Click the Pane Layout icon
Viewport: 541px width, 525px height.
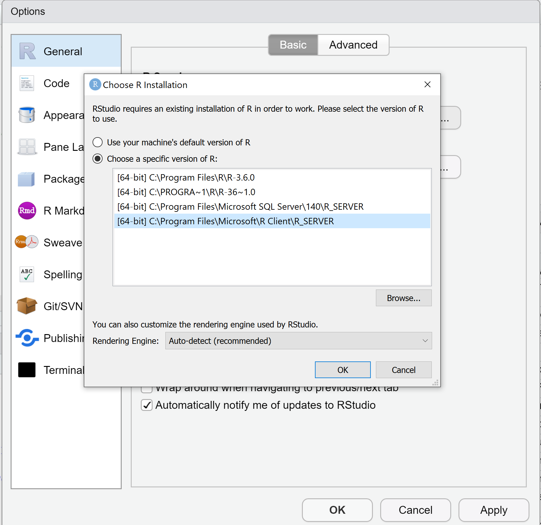tap(27, 147)
